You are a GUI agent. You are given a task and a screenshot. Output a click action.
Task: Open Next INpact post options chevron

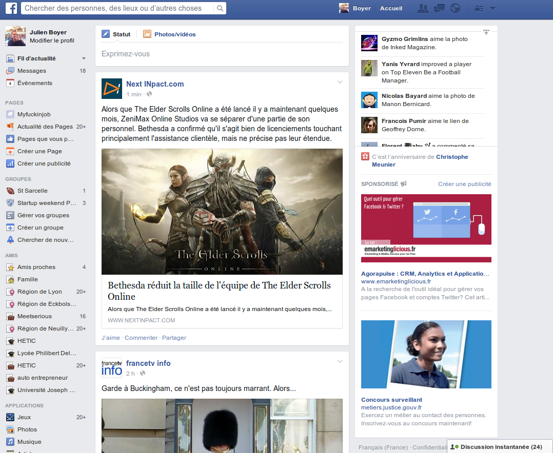[x=340, y=82]
